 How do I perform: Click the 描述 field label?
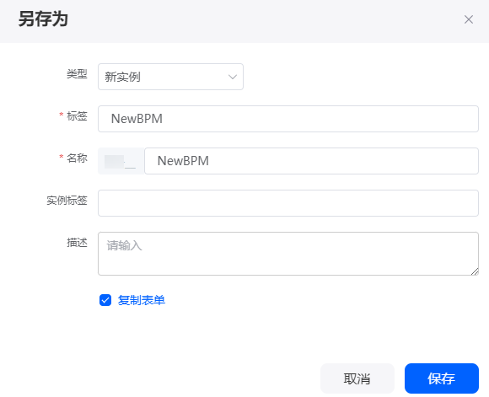(77, 242)
